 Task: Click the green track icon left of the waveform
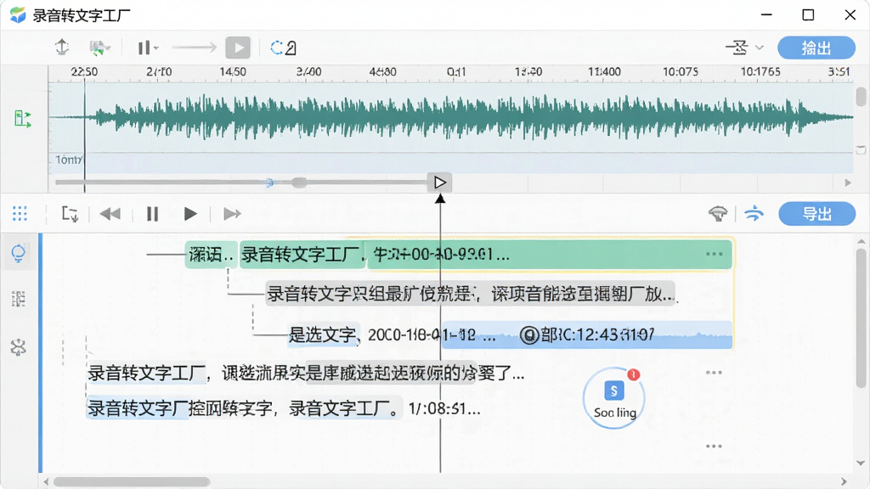tap(22, 118)
